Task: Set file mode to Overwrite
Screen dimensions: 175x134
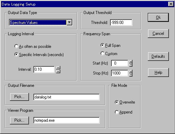Action: click(125, 102)
